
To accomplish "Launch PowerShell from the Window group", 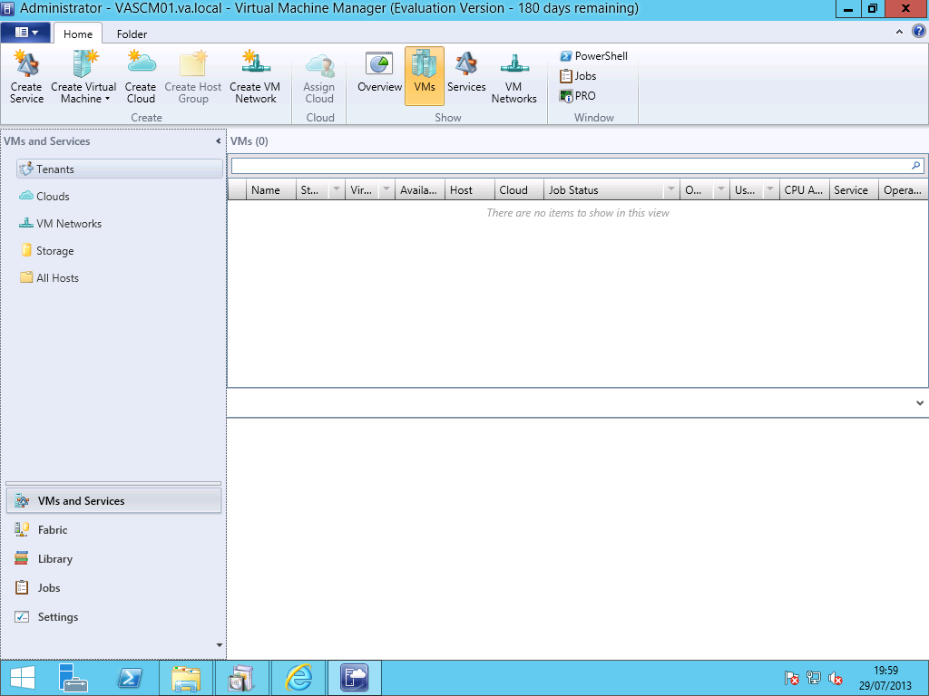I will (x=593, y=55).
